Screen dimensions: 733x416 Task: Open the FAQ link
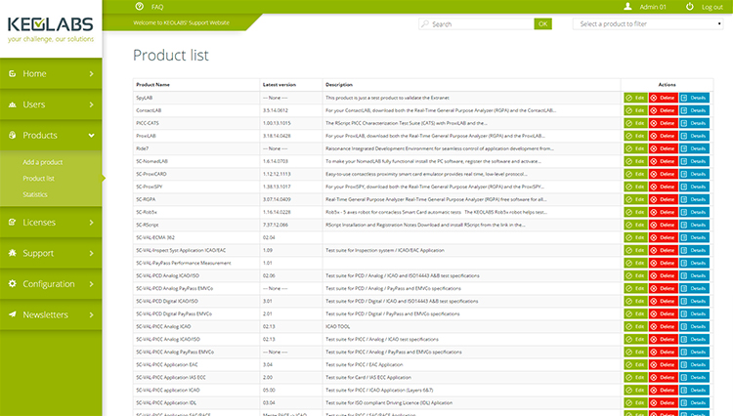157,7
